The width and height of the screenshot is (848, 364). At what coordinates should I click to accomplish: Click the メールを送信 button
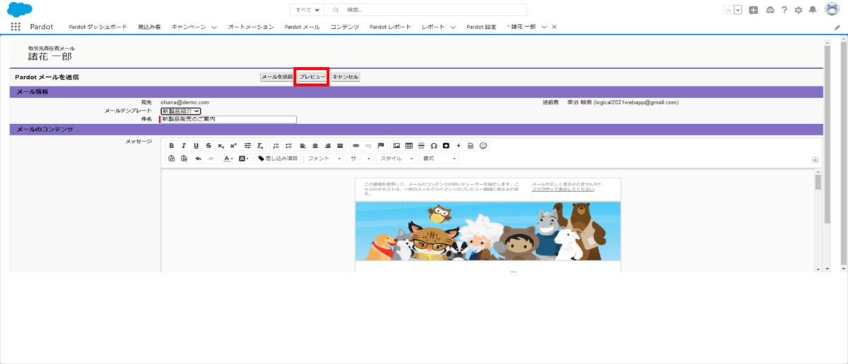click(x=276, y=76)
